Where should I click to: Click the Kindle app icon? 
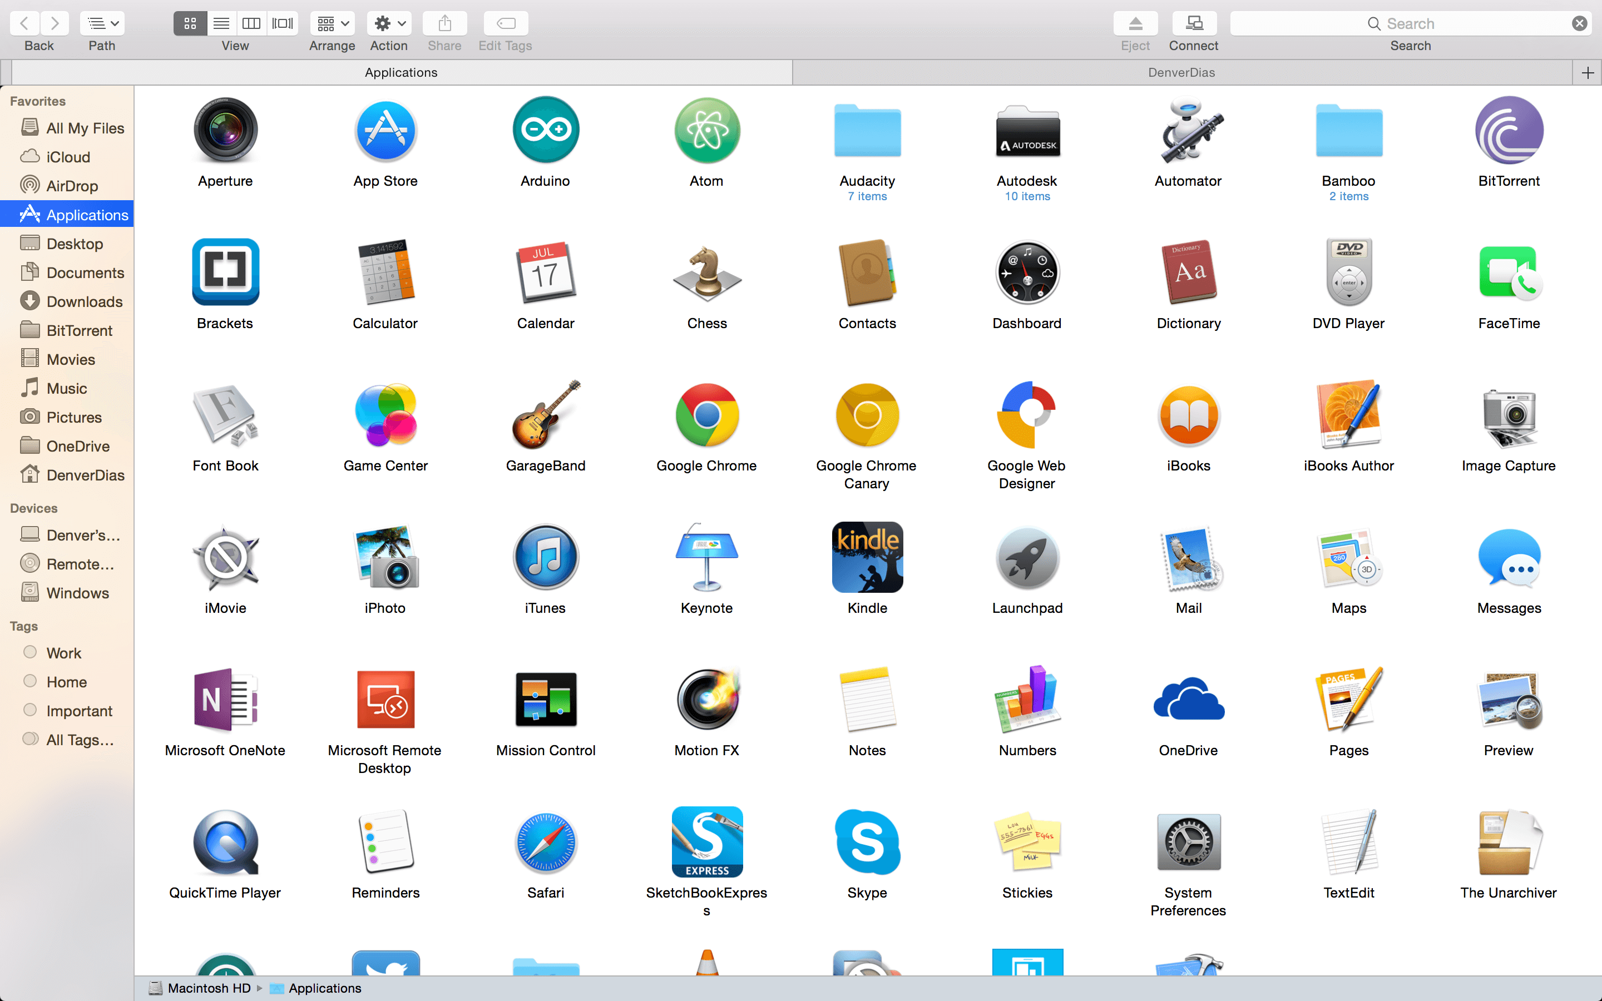[867, 557]
